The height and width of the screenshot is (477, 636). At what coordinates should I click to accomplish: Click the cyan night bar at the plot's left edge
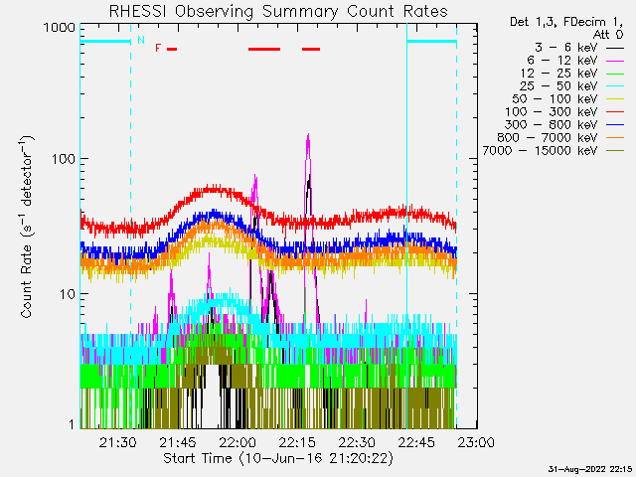[105, 41]
